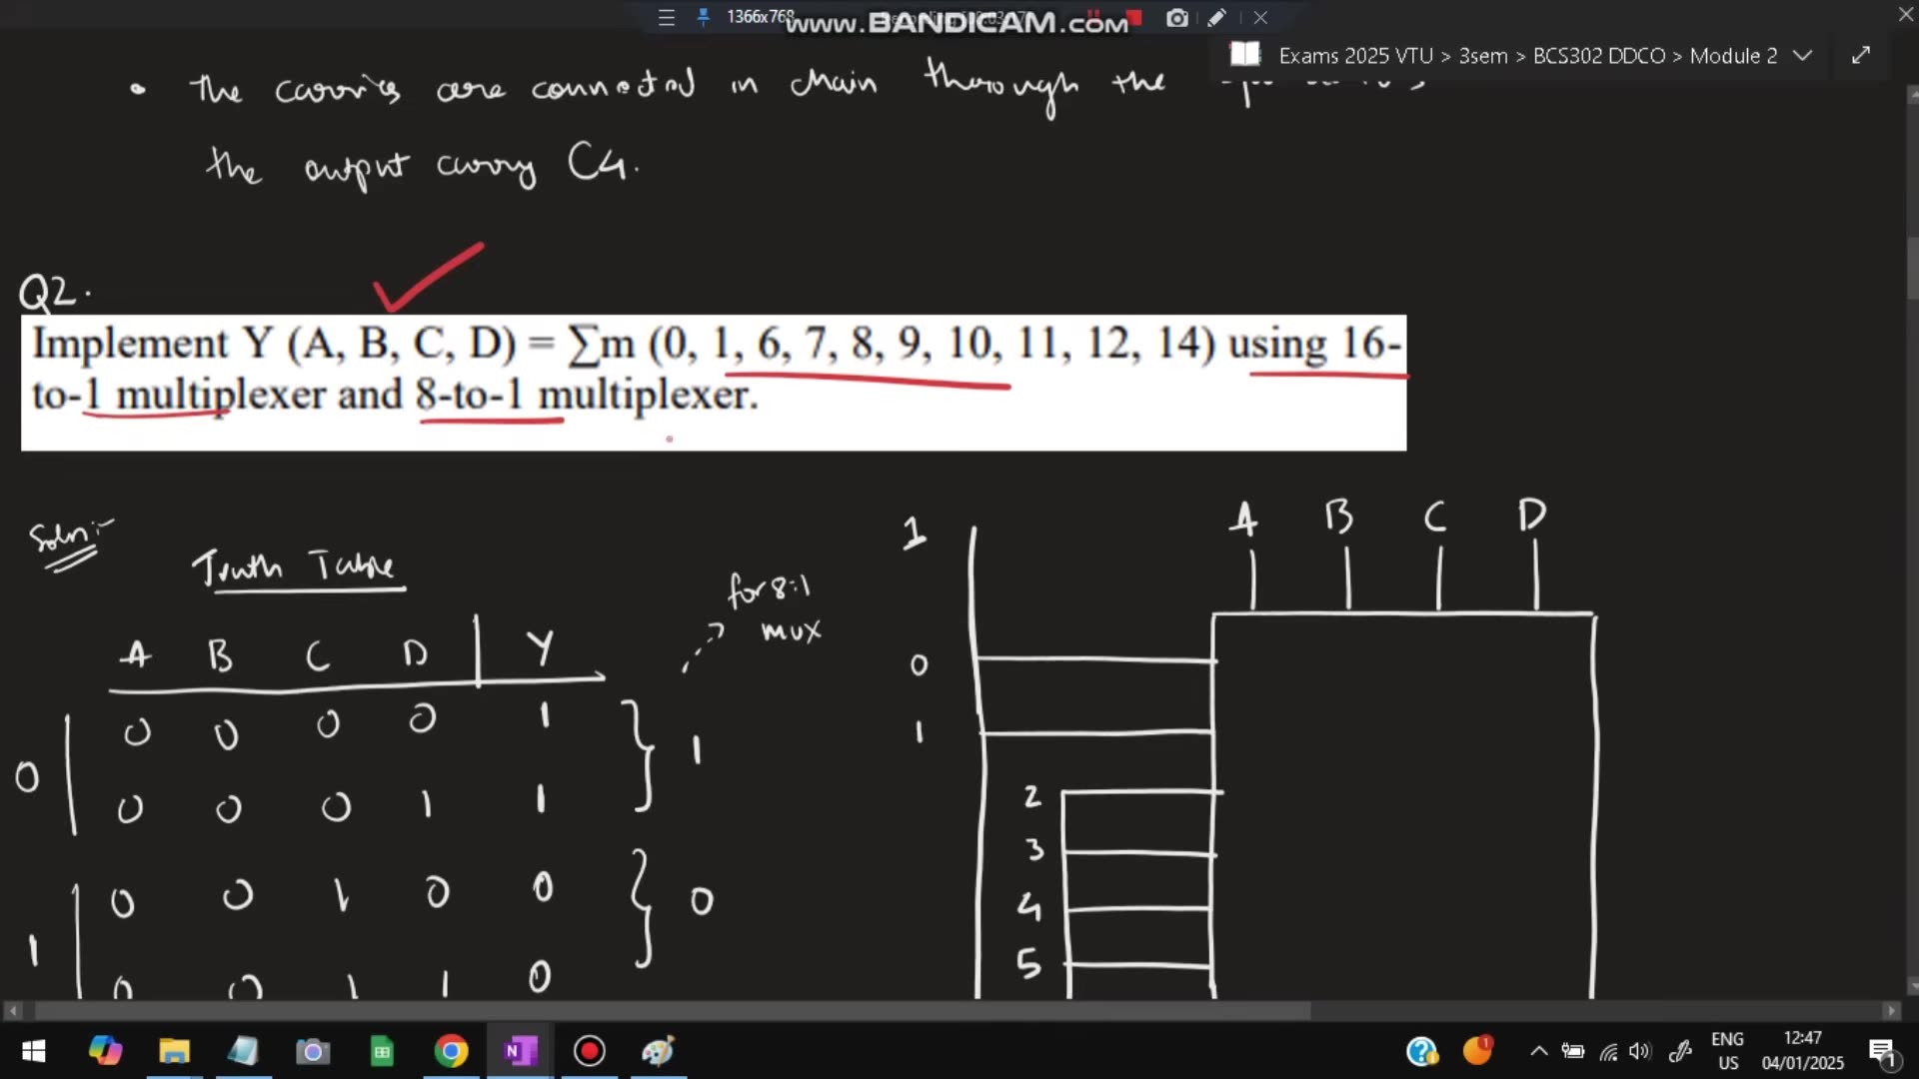1919x1079 pixels.
Task: Open Google Chrome from the taskbar
Action: pos(451,1051)
